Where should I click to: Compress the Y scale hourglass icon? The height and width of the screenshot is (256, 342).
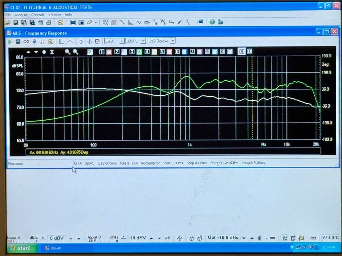click(52, 52)
